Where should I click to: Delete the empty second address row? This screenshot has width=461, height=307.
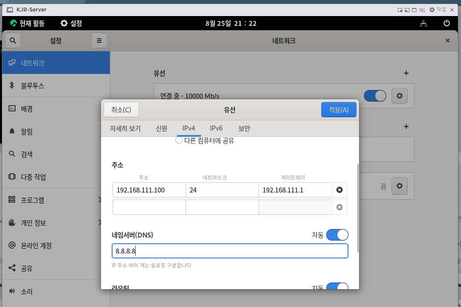339,207
